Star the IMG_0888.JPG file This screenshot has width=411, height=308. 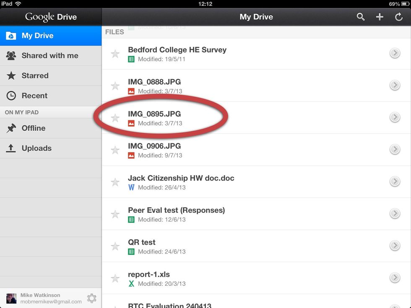pyautogui.click(x=115, y=85)
